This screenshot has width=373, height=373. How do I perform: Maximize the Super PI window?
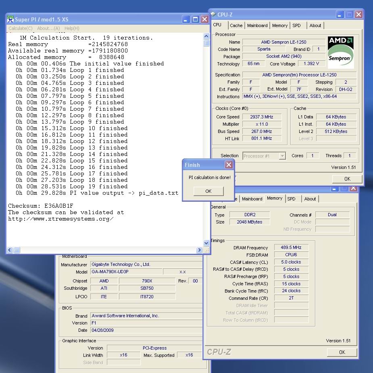tap(195, 19)
